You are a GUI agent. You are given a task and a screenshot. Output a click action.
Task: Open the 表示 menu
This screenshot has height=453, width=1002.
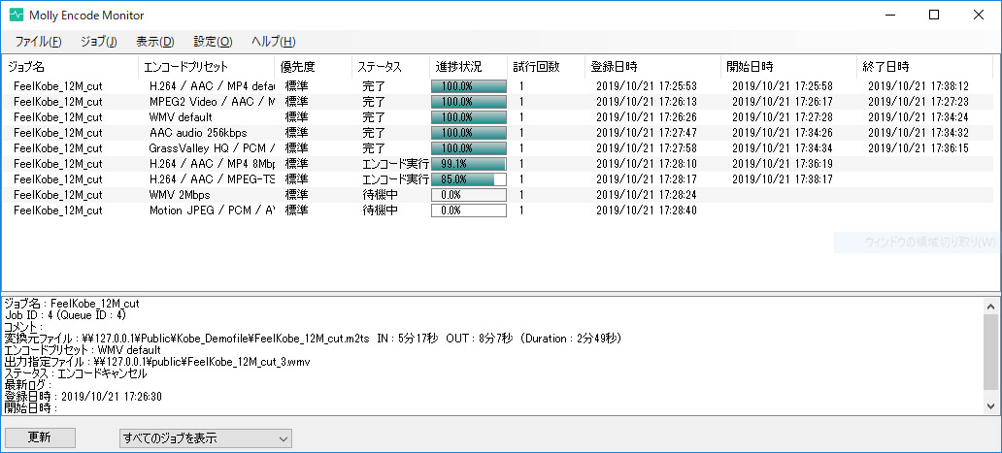[154, 42]
